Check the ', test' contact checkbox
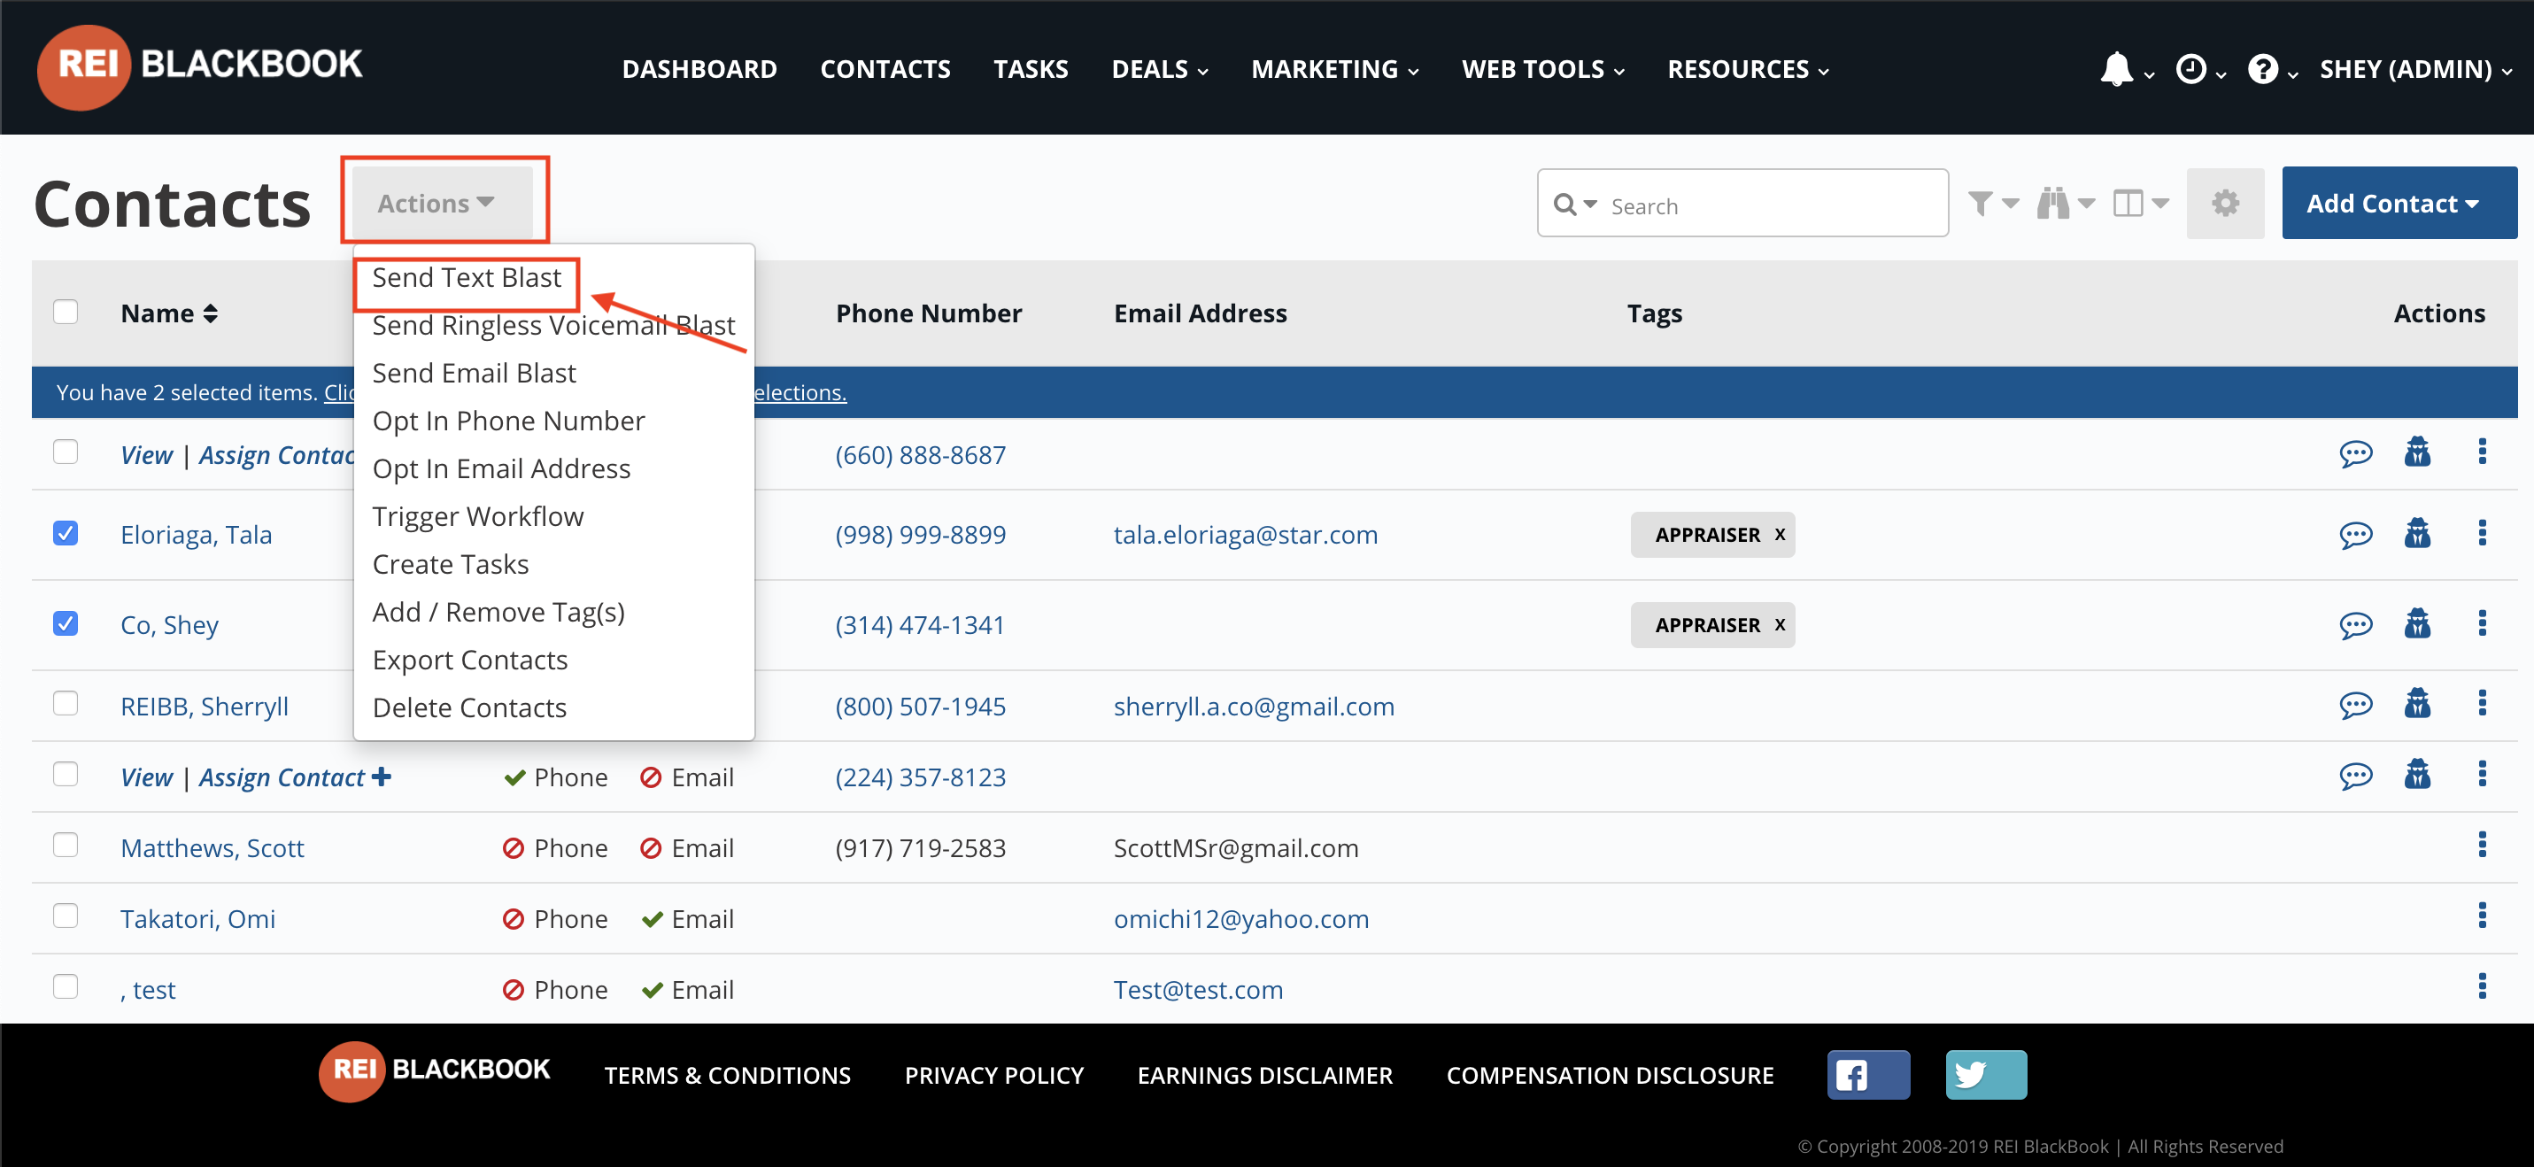Screen dimensions: 2534x1167 [65, 987]
